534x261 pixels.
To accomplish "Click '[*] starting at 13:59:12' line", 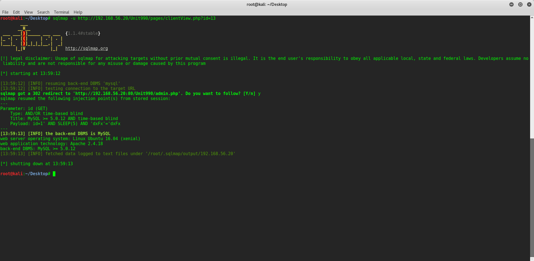I will click(30, 74).
